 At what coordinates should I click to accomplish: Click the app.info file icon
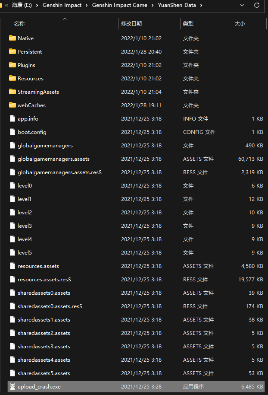(x=12, y=118)
